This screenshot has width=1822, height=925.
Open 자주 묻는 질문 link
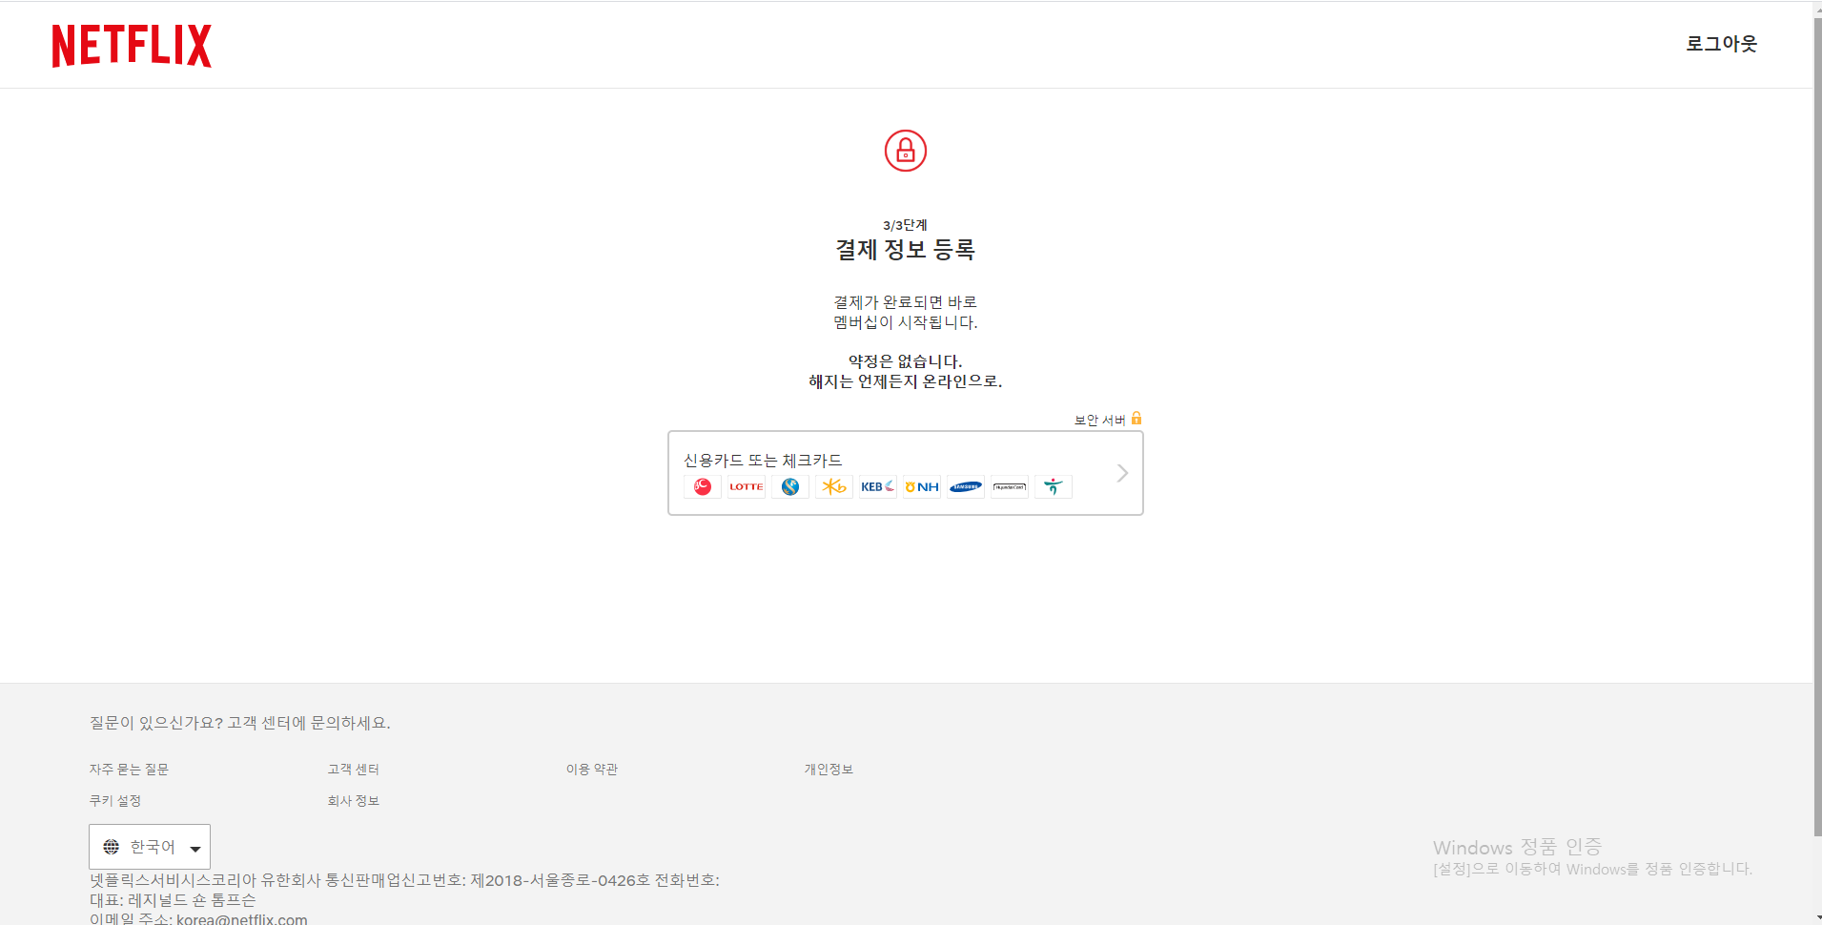pyautogui.click(x=129, y=770)
